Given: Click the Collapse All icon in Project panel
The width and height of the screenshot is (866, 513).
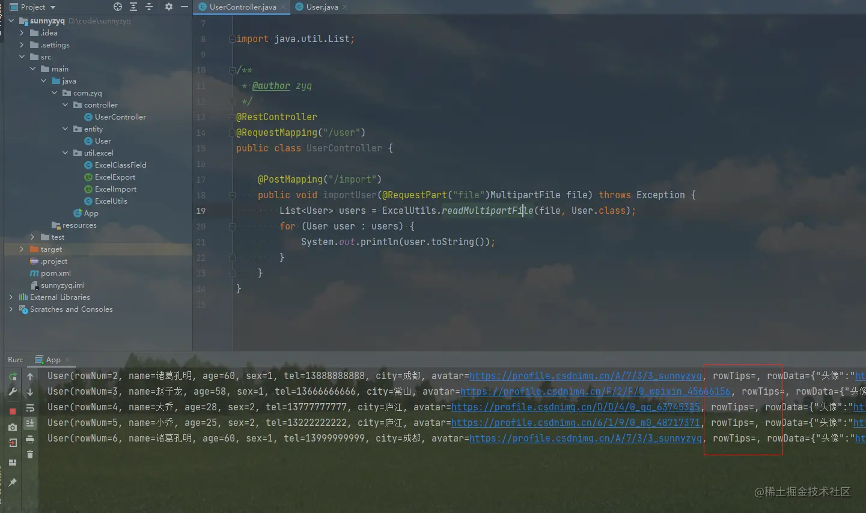Looking at the screenshot, I should [x=149, y=7].
